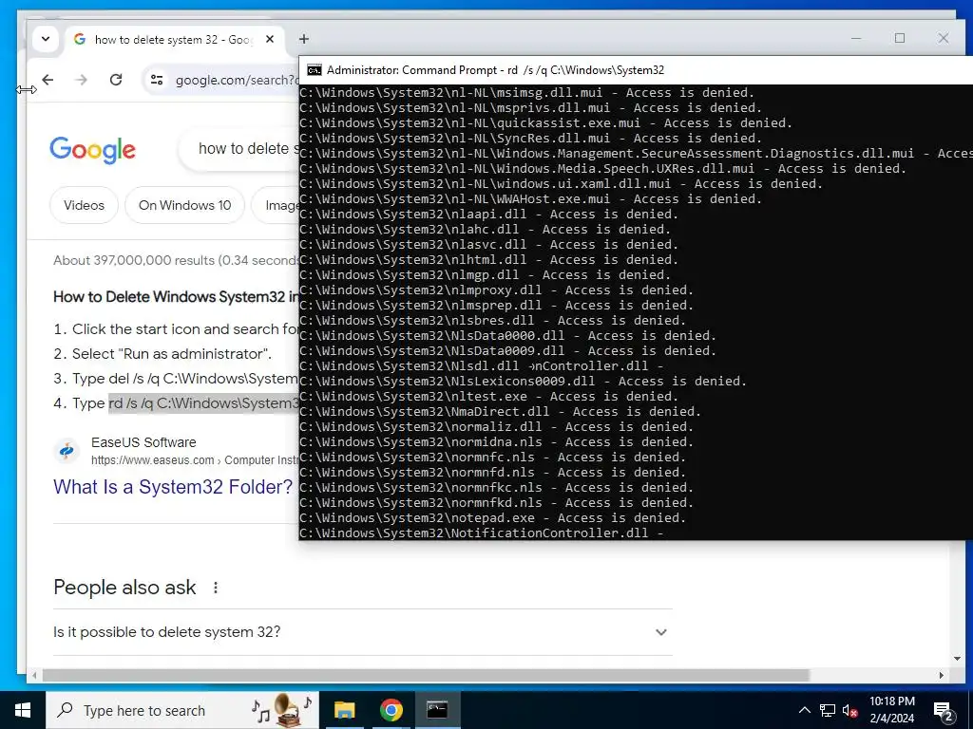The width and height of the screenshot is (973, 729).
Task: Click the EaseUS favicon icon
Action: [x=67, y=451]
